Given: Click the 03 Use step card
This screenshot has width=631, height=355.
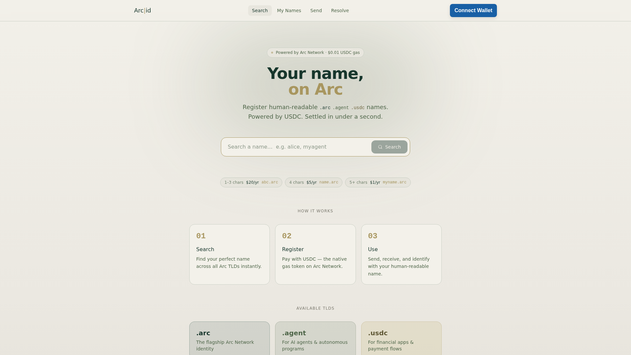Looking at the screenshot, I should (x=401, y=254).
